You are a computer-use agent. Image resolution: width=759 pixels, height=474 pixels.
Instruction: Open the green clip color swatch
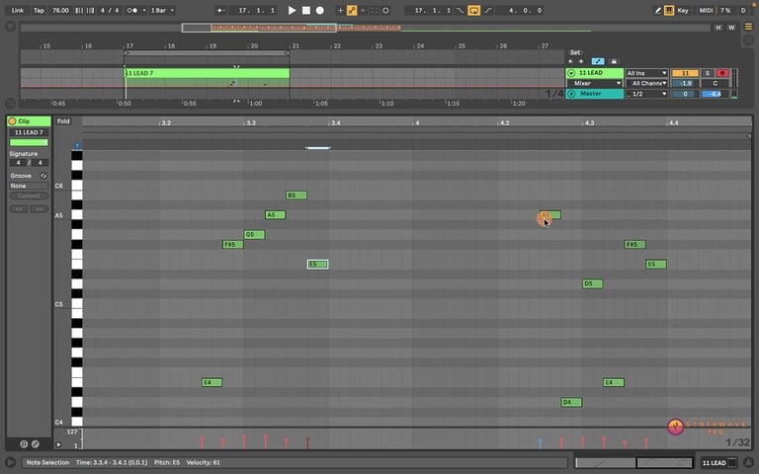(x=29, y=142)
